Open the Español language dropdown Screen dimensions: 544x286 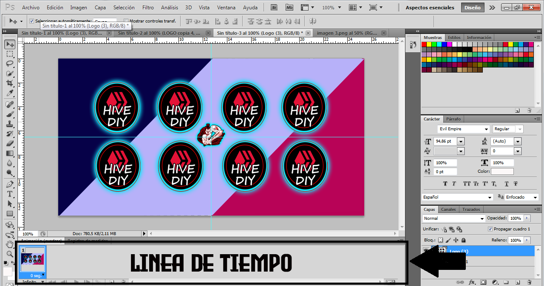point(490,197)
